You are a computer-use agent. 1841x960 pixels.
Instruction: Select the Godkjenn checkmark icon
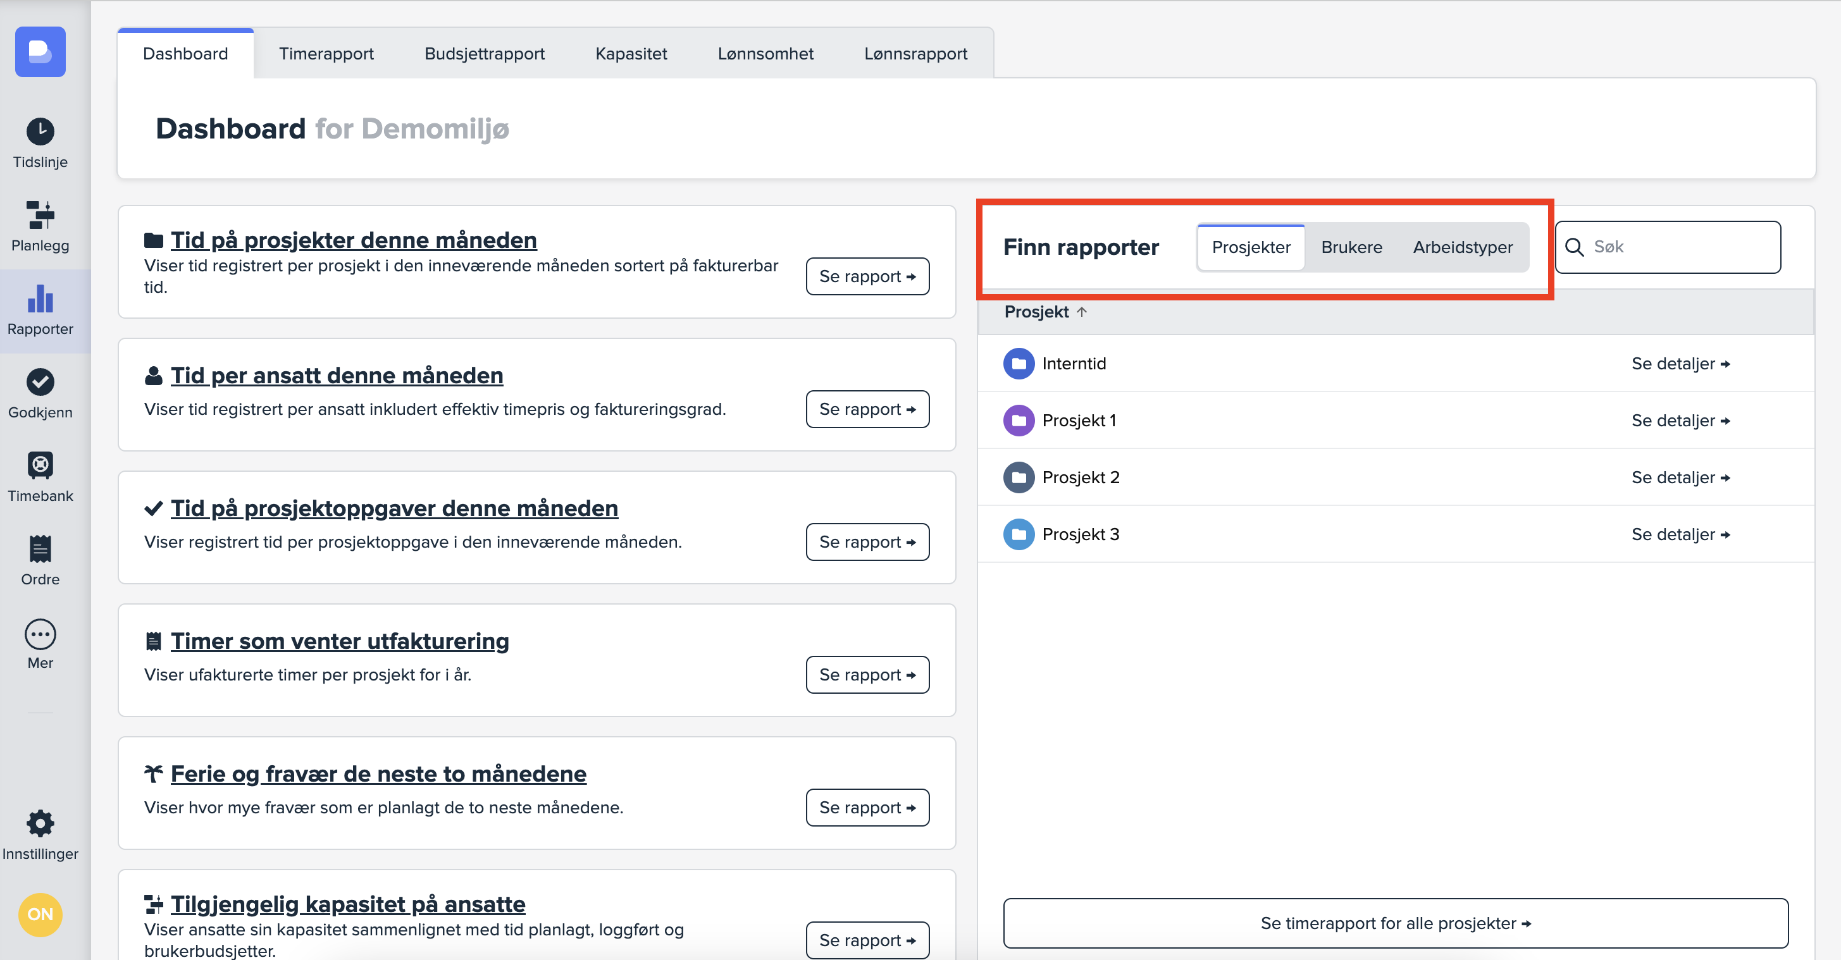pyautogui.click(x=40, y=382)
